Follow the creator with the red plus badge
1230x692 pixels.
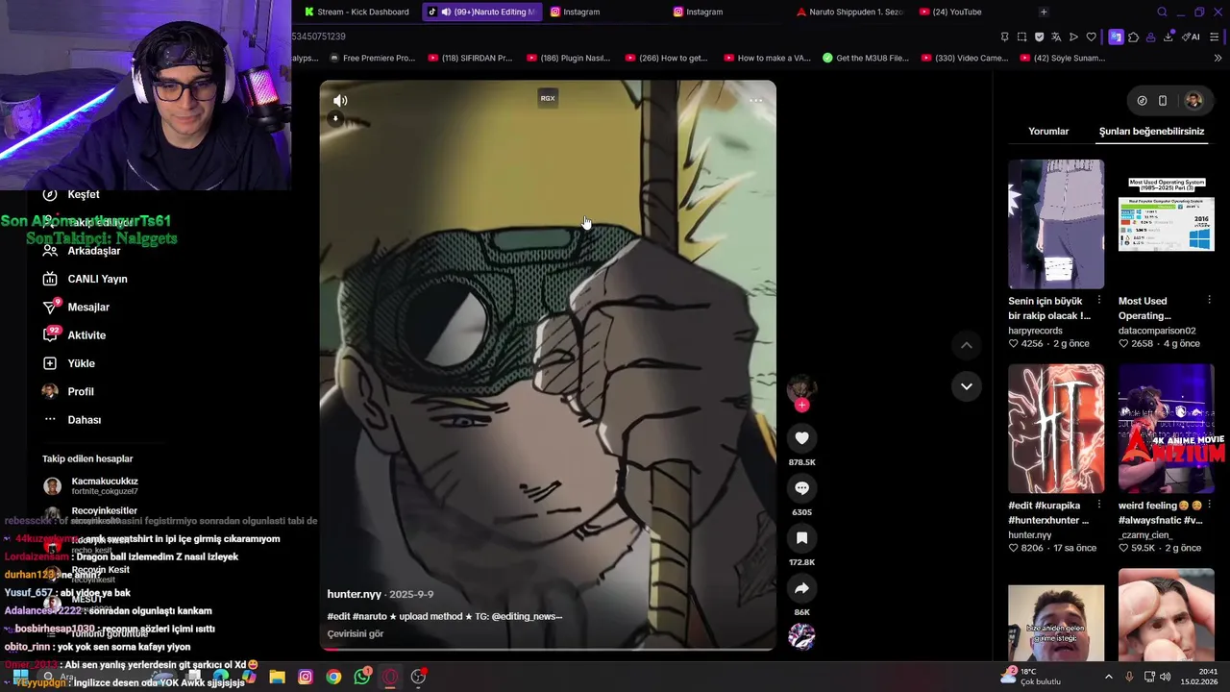801,405
